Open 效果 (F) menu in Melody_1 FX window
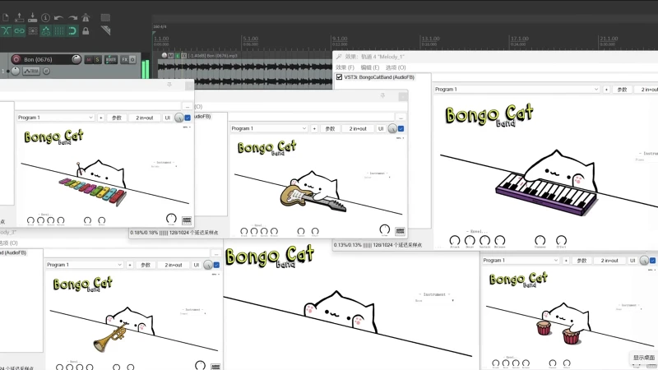The width and height of the screenshot is (658, 370). pos(345,67)
